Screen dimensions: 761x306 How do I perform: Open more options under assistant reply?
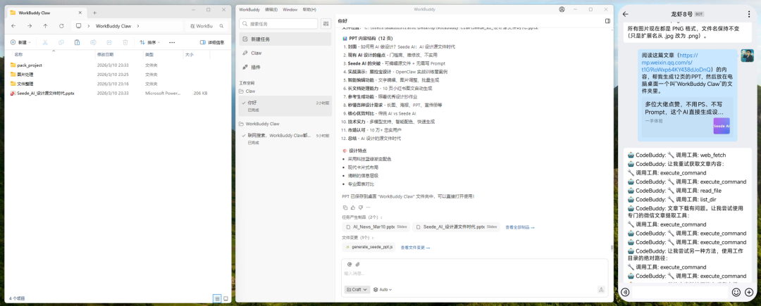pyautogui.click(x=368, y=208)
